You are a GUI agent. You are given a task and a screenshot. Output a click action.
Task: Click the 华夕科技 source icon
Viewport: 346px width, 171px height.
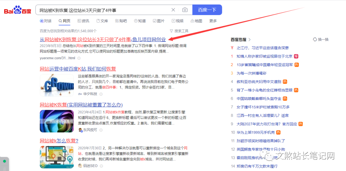tap(80, 94)
